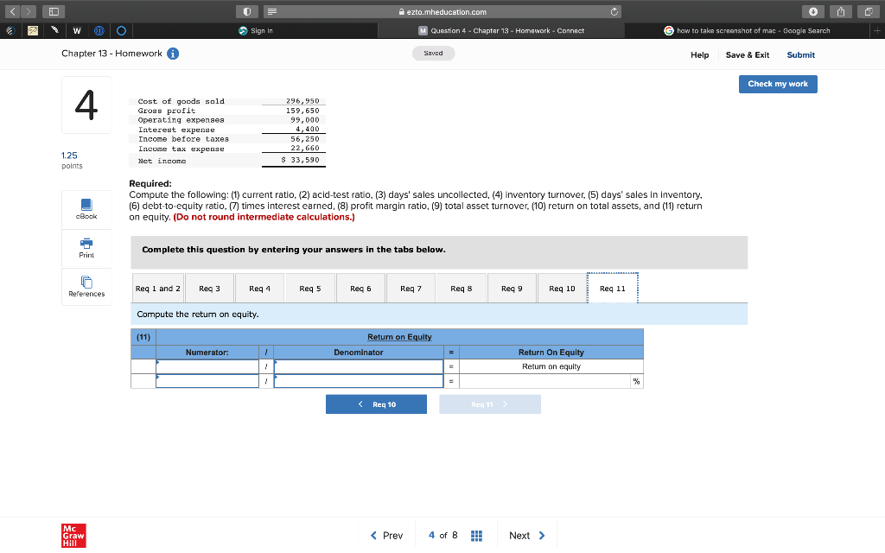Image resolution: width=885 pixels, height=553 pixels.
Task: Click the Check my work button
Action: pos(777,84)
